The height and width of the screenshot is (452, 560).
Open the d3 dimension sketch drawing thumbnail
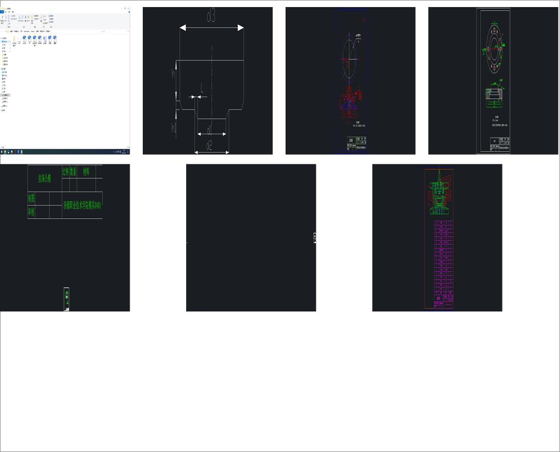pos(207,81)
